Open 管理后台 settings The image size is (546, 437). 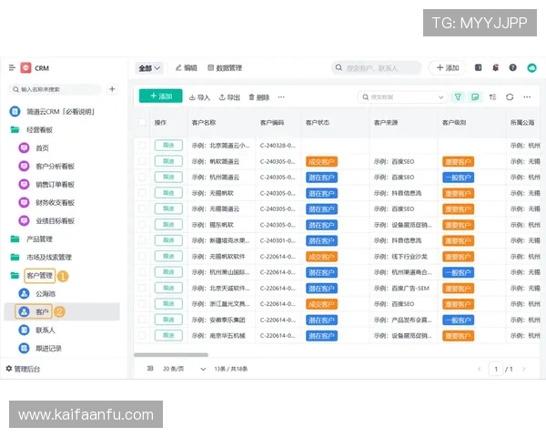[23, 369]
